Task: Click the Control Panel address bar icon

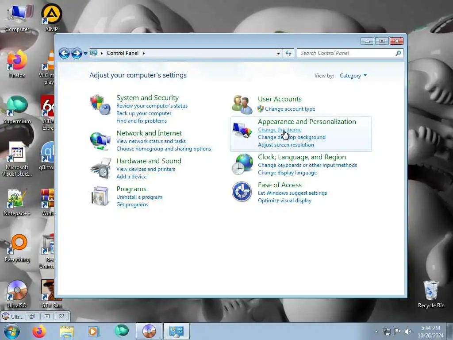Action: (94, 53)
